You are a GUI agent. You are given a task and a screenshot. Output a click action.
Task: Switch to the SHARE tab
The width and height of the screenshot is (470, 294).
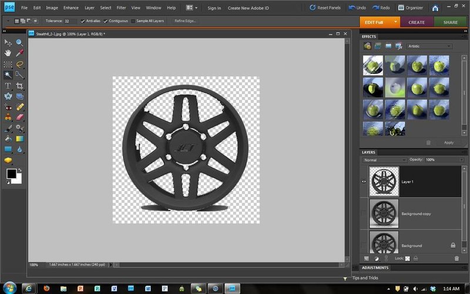click(451, 22)
